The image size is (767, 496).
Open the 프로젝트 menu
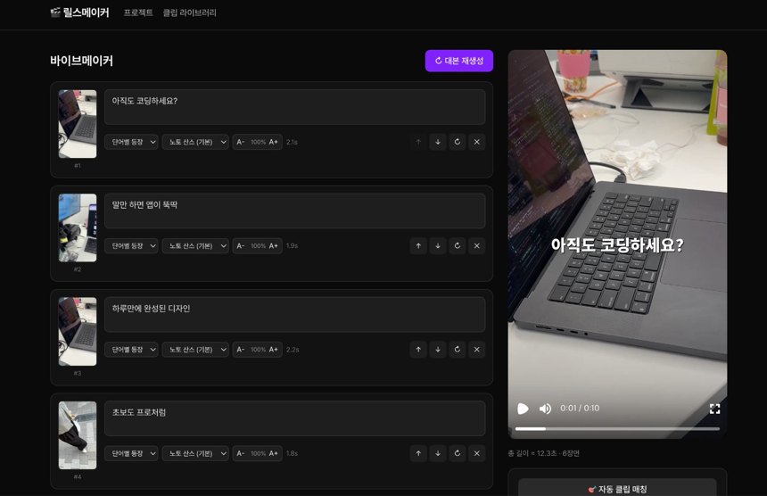138,12
